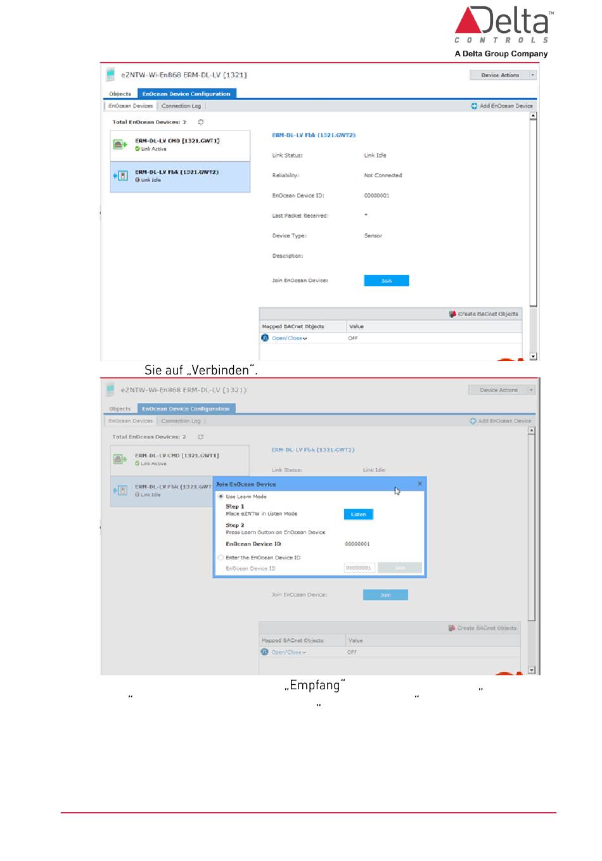Click the ERM-DL-LV Fbk (1321.GWT2) heading link, top screenshot
602x861 pixels.
(x=314, y=135)
